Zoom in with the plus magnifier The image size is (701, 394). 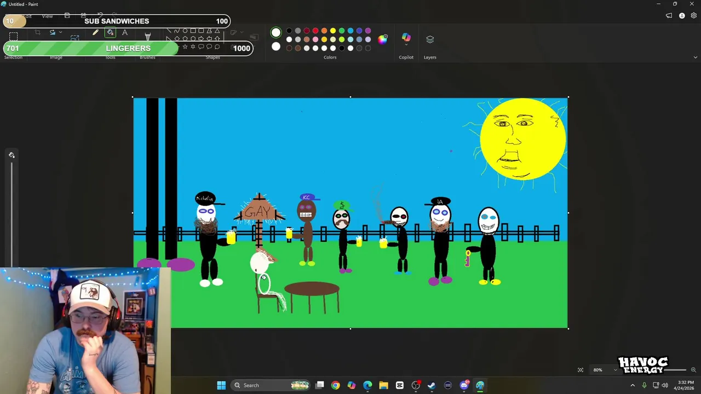pos(693,370)
